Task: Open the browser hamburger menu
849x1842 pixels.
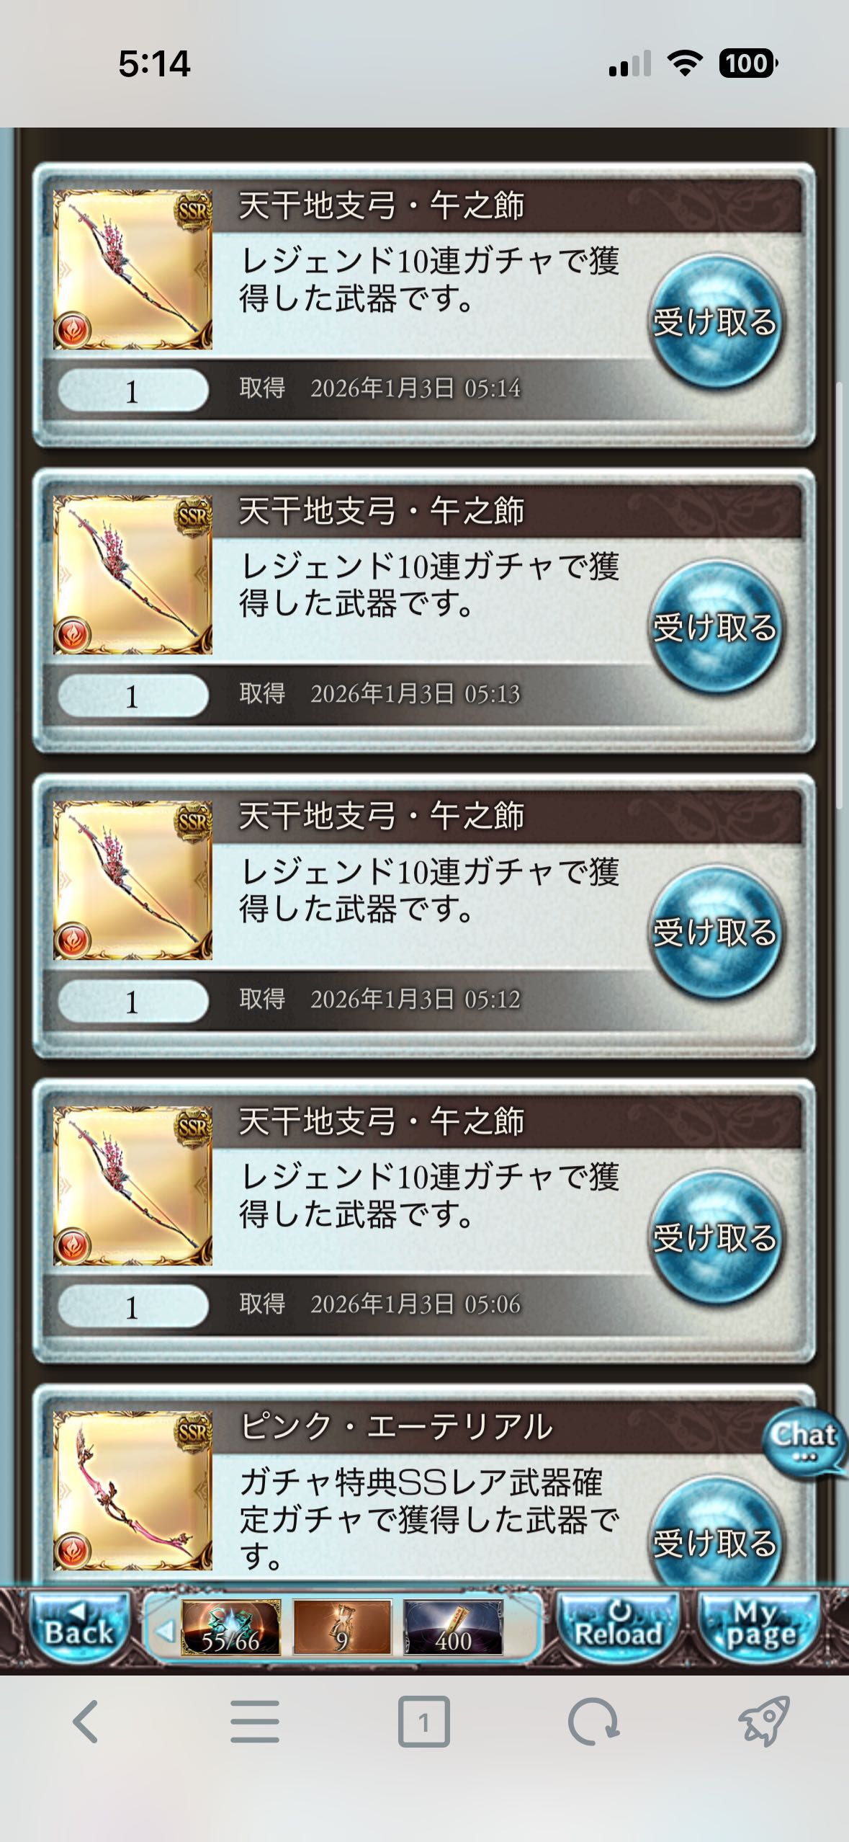Action: [x=255, y=1722]
